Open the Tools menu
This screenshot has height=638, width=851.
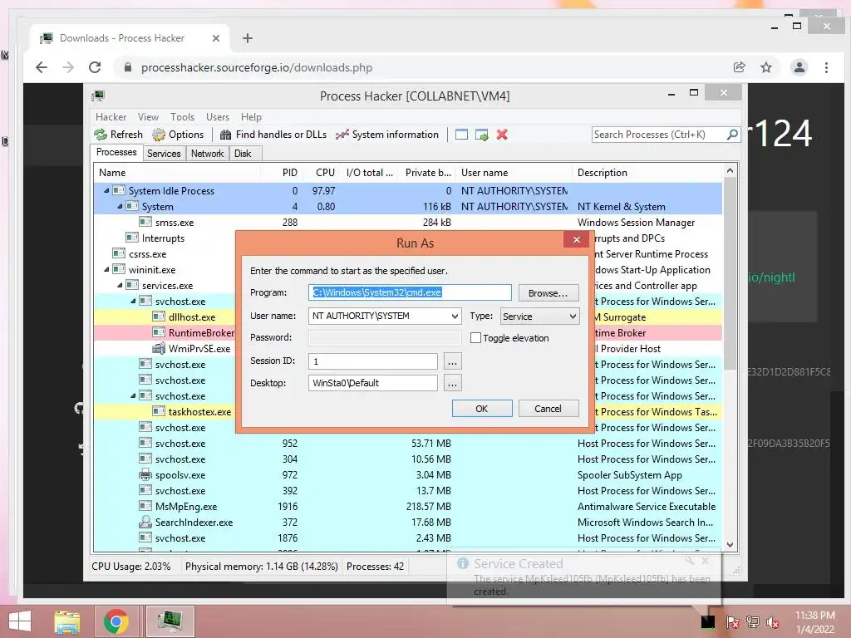(182, 116)
